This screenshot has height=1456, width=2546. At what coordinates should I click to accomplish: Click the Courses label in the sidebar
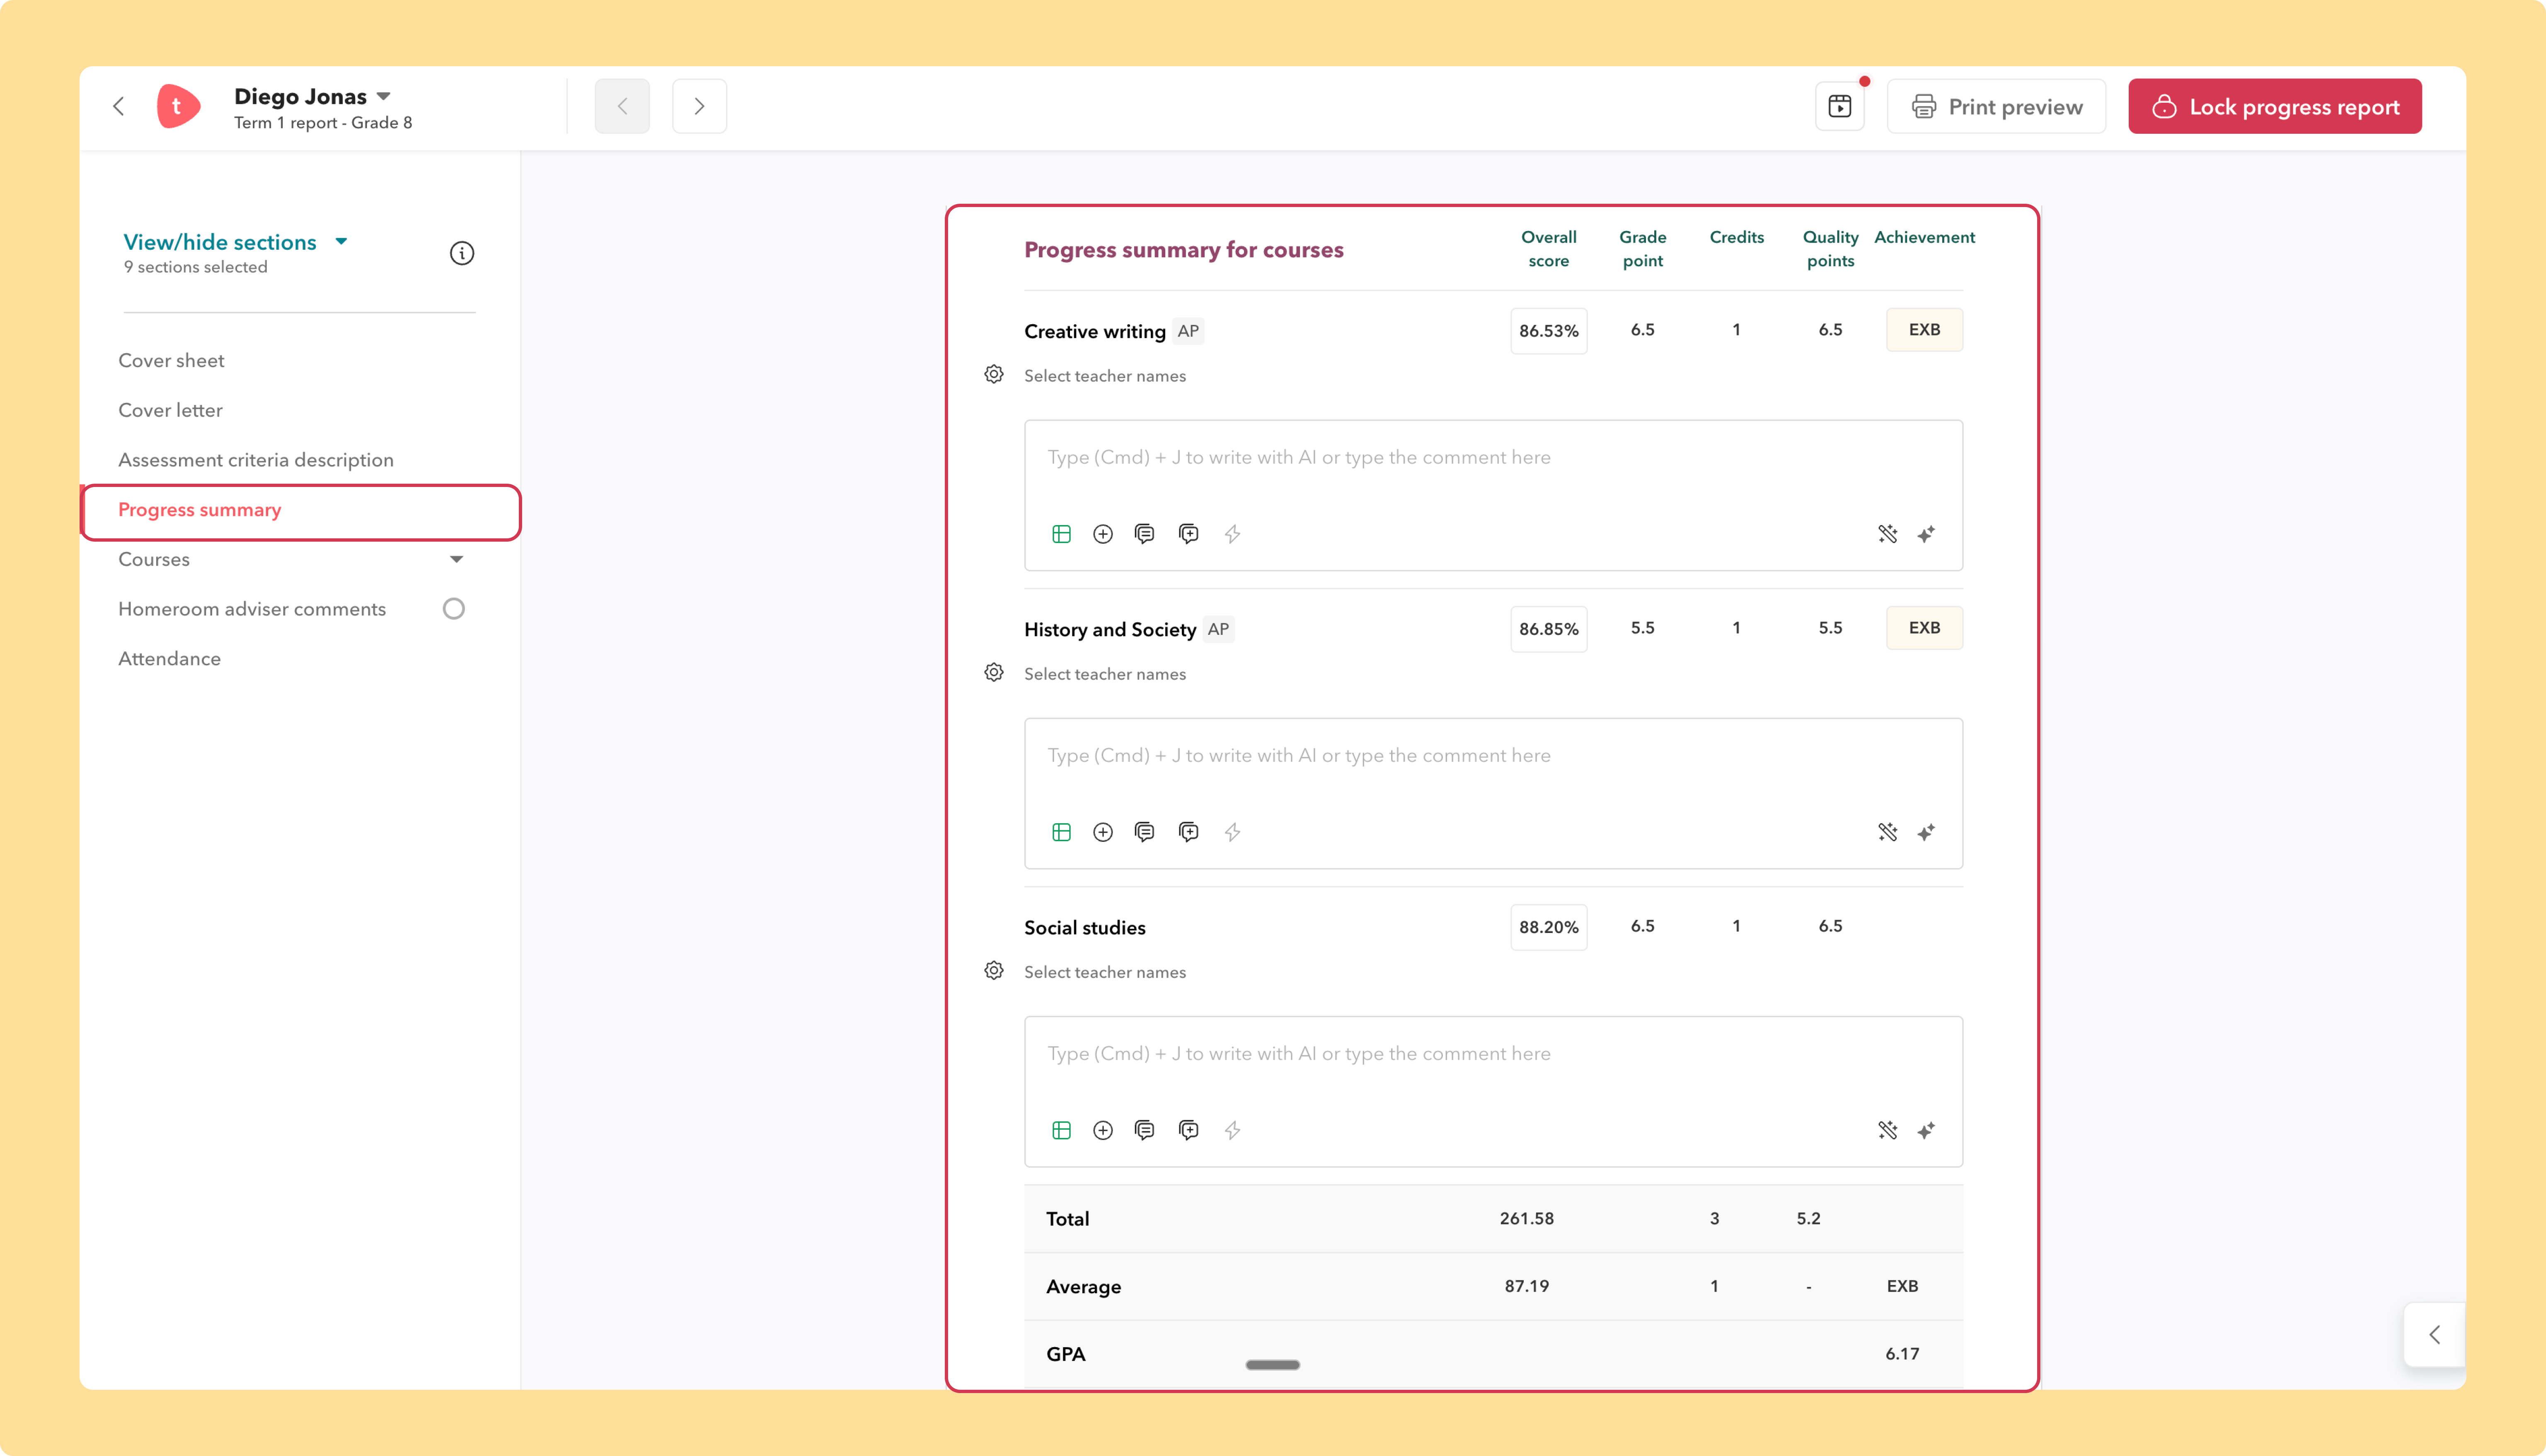pos(154,559)
